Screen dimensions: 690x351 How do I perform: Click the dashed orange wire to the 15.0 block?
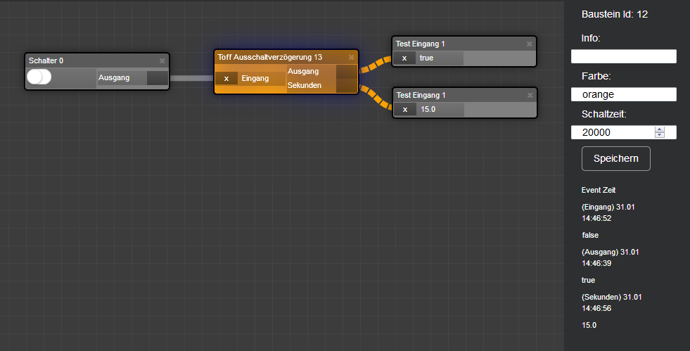pos(376,97)
